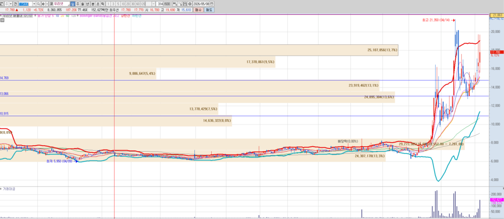The image size is (504, 219).
Task: Click the 9,886,647(5.4%) volume profile bar
Action: pyautogui.click(x=78, y=74)
